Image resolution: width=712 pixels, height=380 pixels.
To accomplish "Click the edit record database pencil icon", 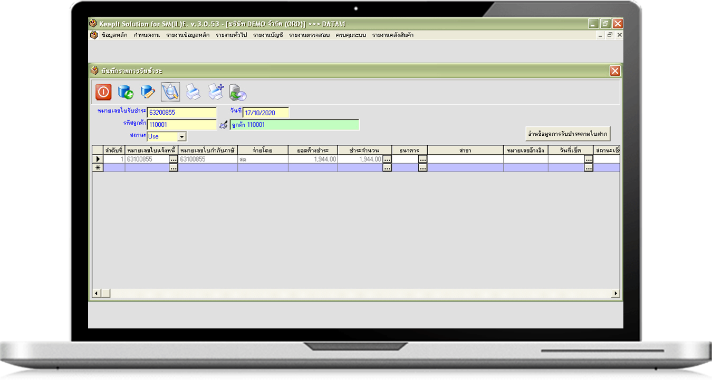I will (148, 92).
